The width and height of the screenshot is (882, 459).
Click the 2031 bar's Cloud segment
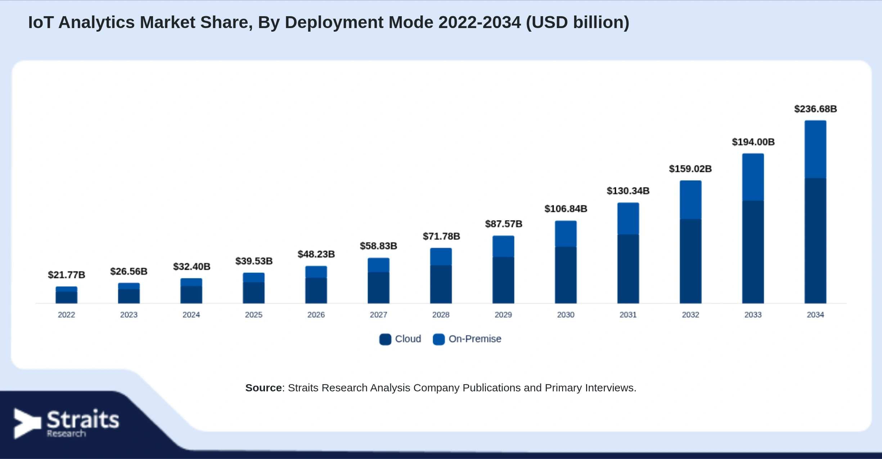pos(628,269)
